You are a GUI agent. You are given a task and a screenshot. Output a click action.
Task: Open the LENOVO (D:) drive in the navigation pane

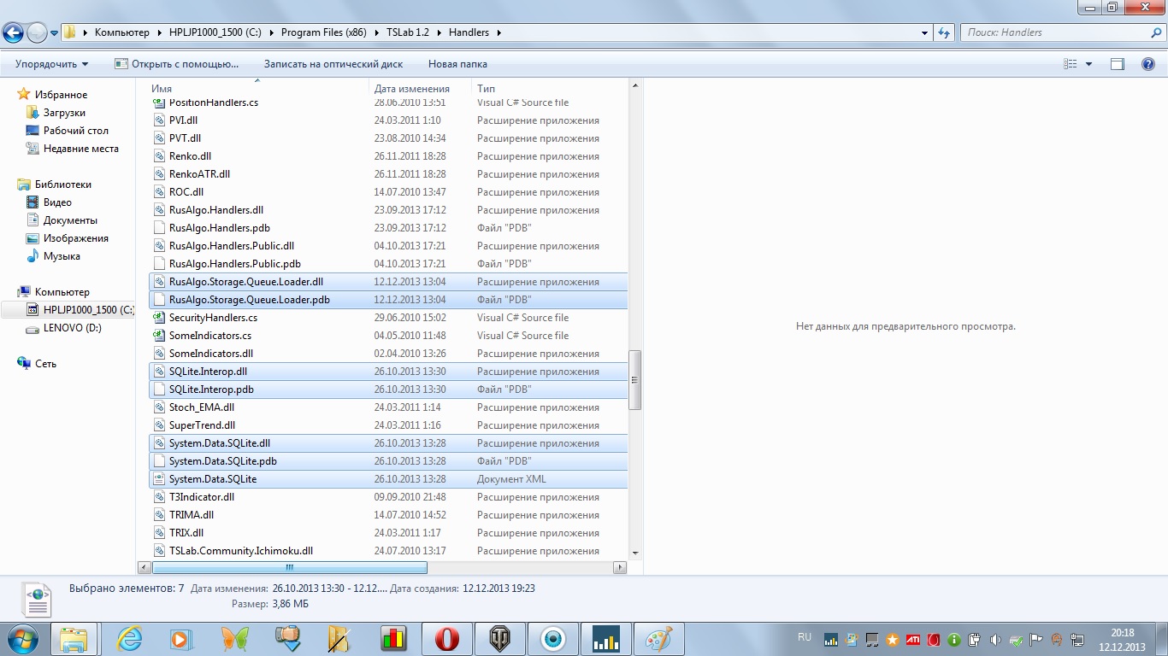click(73, 328)
